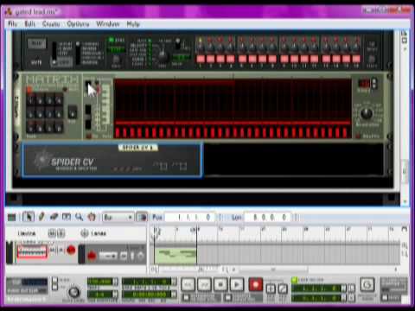The image size is (415, 311).
Task: Click the Matrix Run button
Action: click(72, 112)
